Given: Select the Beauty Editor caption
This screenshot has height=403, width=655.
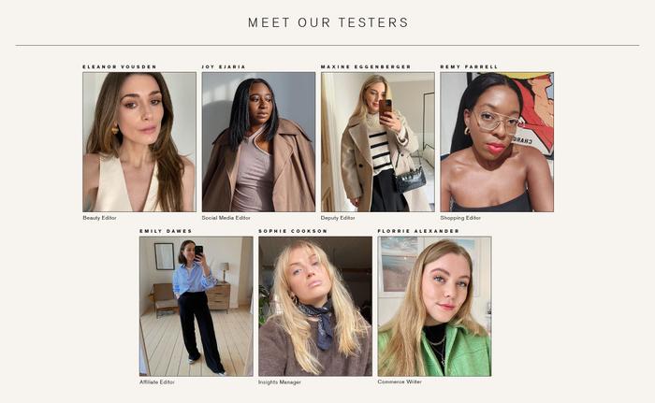Looking at the screenshot, I should [x=99, y=218].
